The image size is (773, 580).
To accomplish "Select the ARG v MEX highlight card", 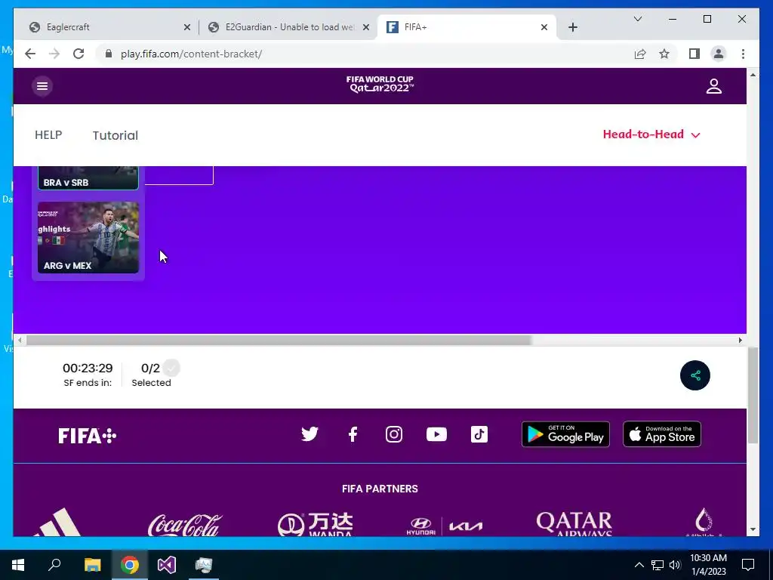I will [88, 237].
